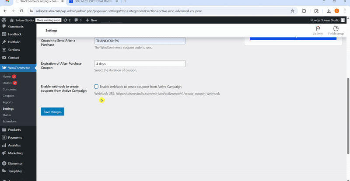Edit the THANKYOU15% coupon field
The height and width of the screenshot is (181, 350).
pos(140,41)
